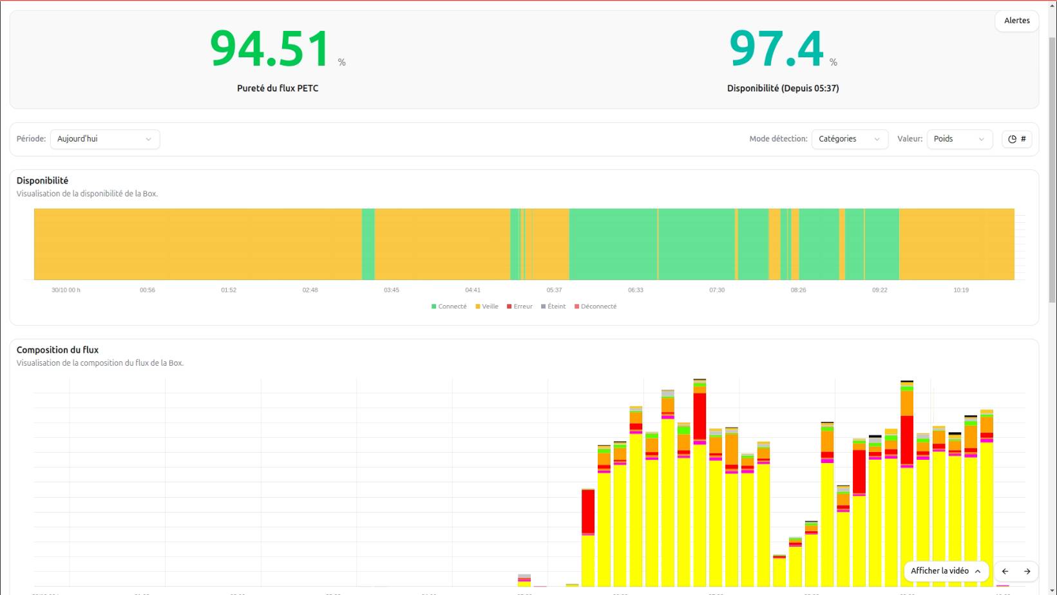The image size is (1057, 595).
Task: Click the Afficher la vidéo button
Action: click(x=939, y=571)
